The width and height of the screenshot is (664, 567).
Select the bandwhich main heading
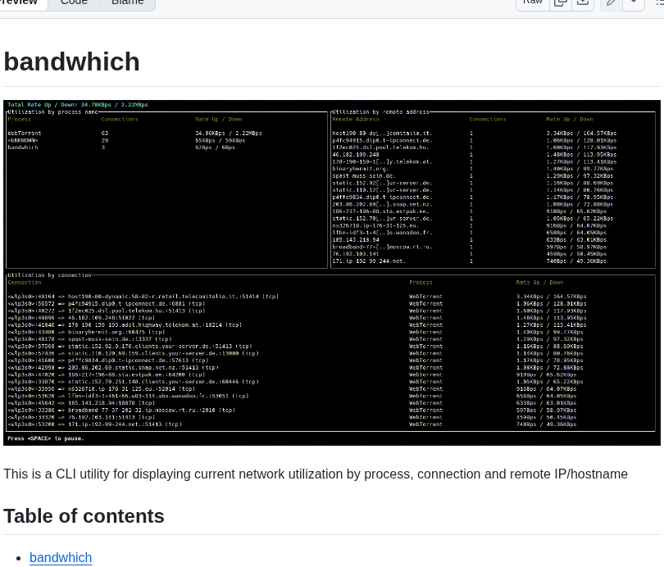click(71, 61)
